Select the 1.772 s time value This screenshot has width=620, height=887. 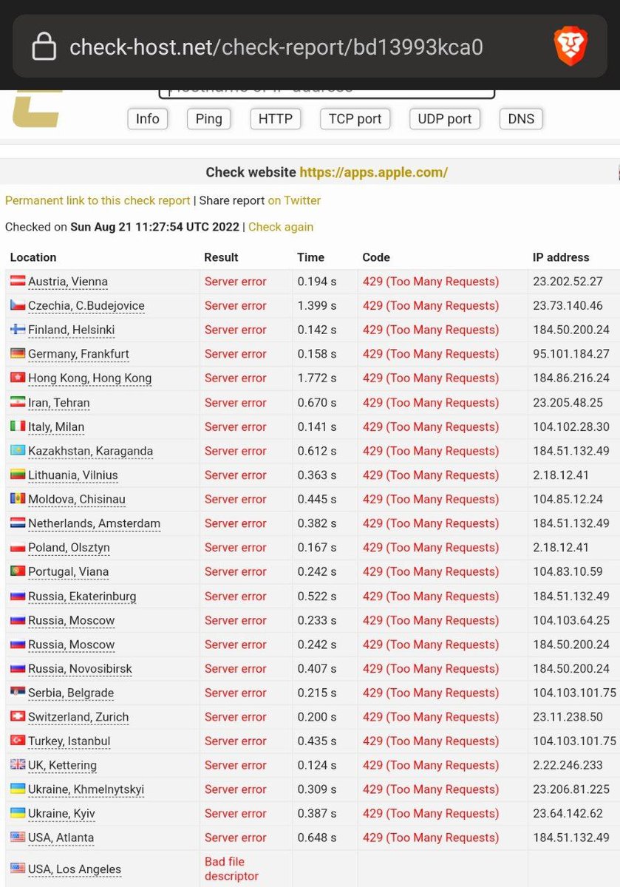(x=317, y=378)
